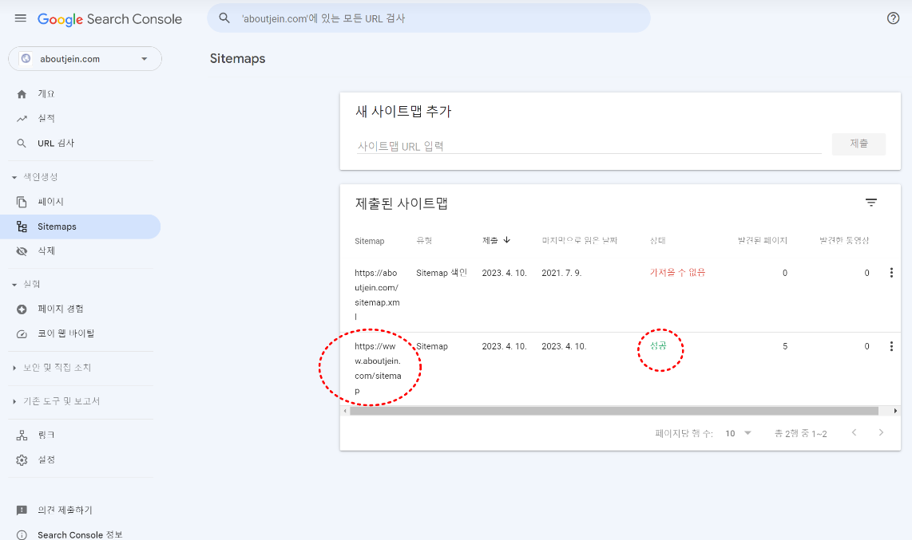The image size is (912, 540).
Task: Click the scrollbar left arrow under the table
Action: 345,411
